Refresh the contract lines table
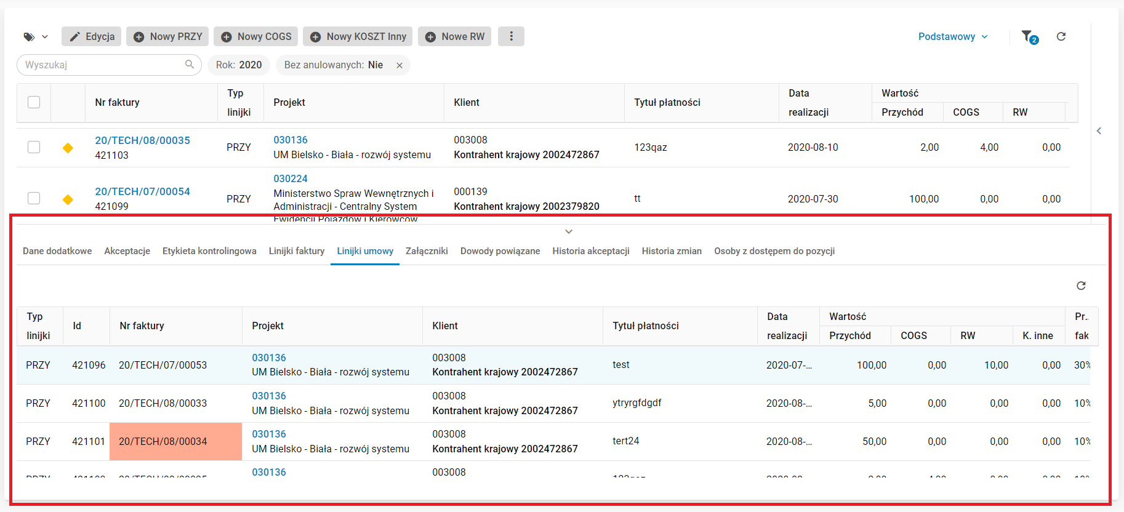The image size is (1124, 512). (1081, 286)
